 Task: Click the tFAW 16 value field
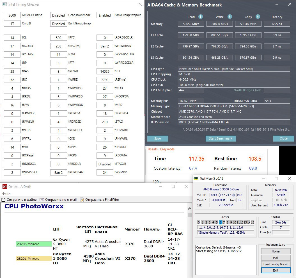[12, 105]
